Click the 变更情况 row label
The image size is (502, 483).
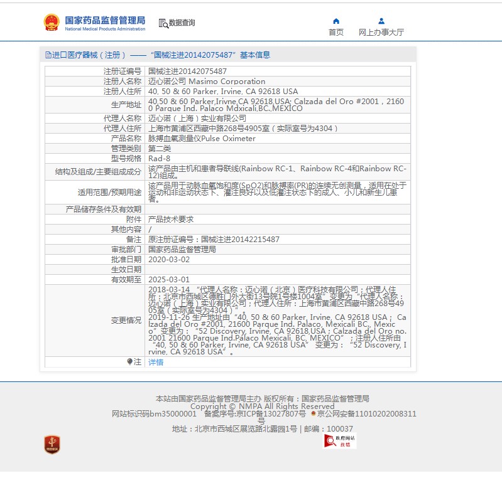126,321
